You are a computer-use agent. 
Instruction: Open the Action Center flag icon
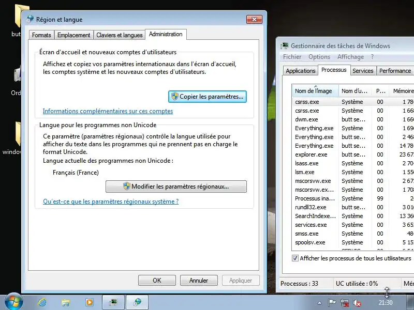click(332, 303)
